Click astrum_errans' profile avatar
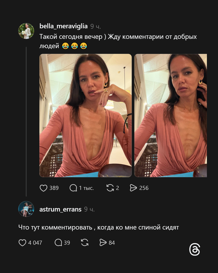The image size is (218, 273). pos(27,209)
